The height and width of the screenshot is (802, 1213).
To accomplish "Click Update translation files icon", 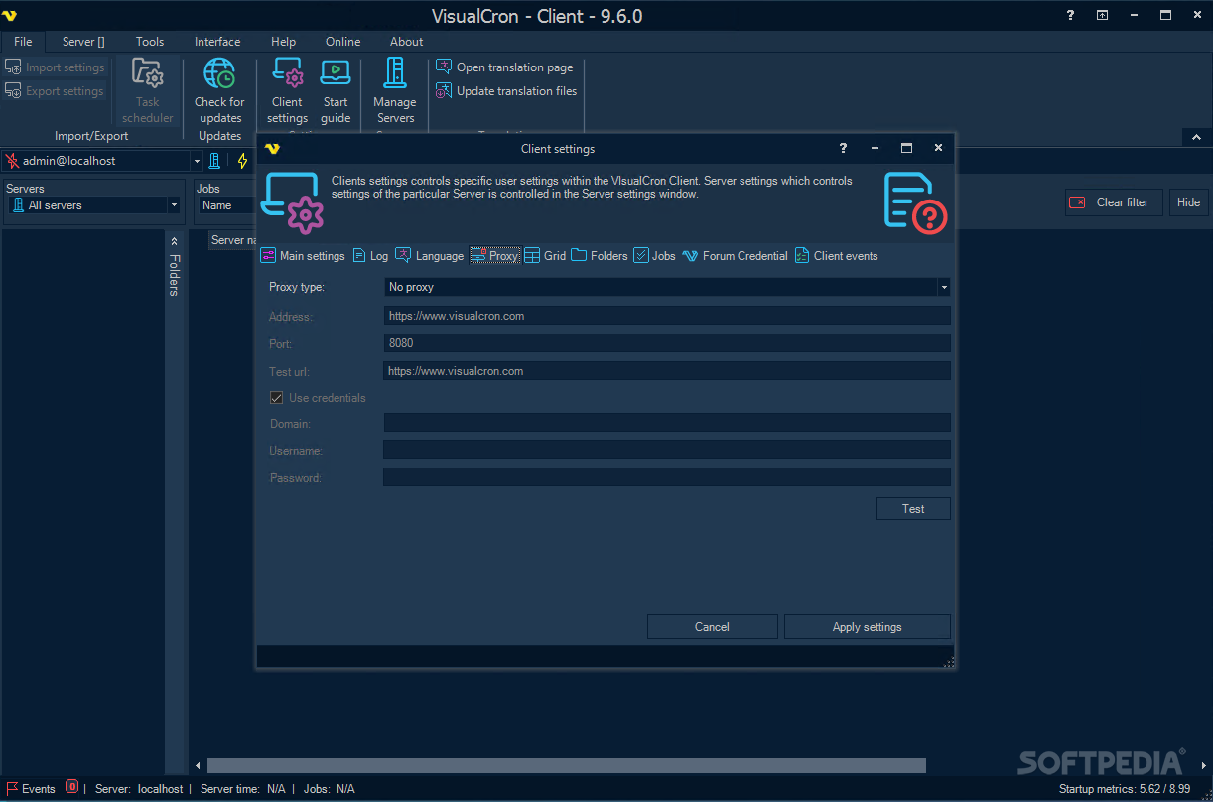I will [x=444, y=90].
